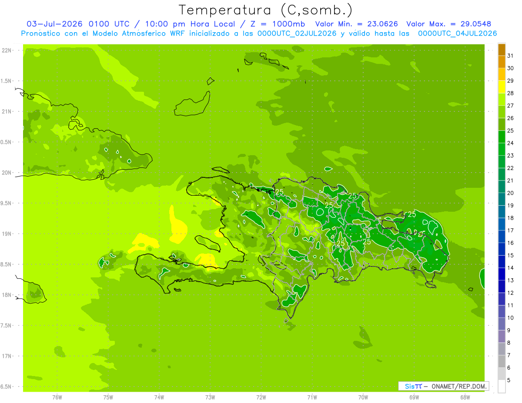Click the "20N" latitude axis label
Screen dimensions: 522x403
point(6,173)
